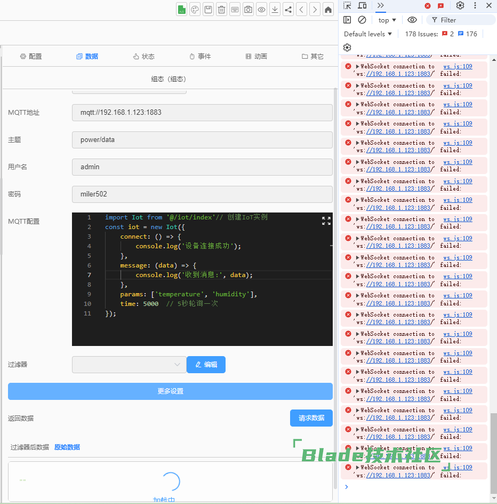Click the trash delete icon in toolbar
Screen dimensions: 497x504
(221, 9)
